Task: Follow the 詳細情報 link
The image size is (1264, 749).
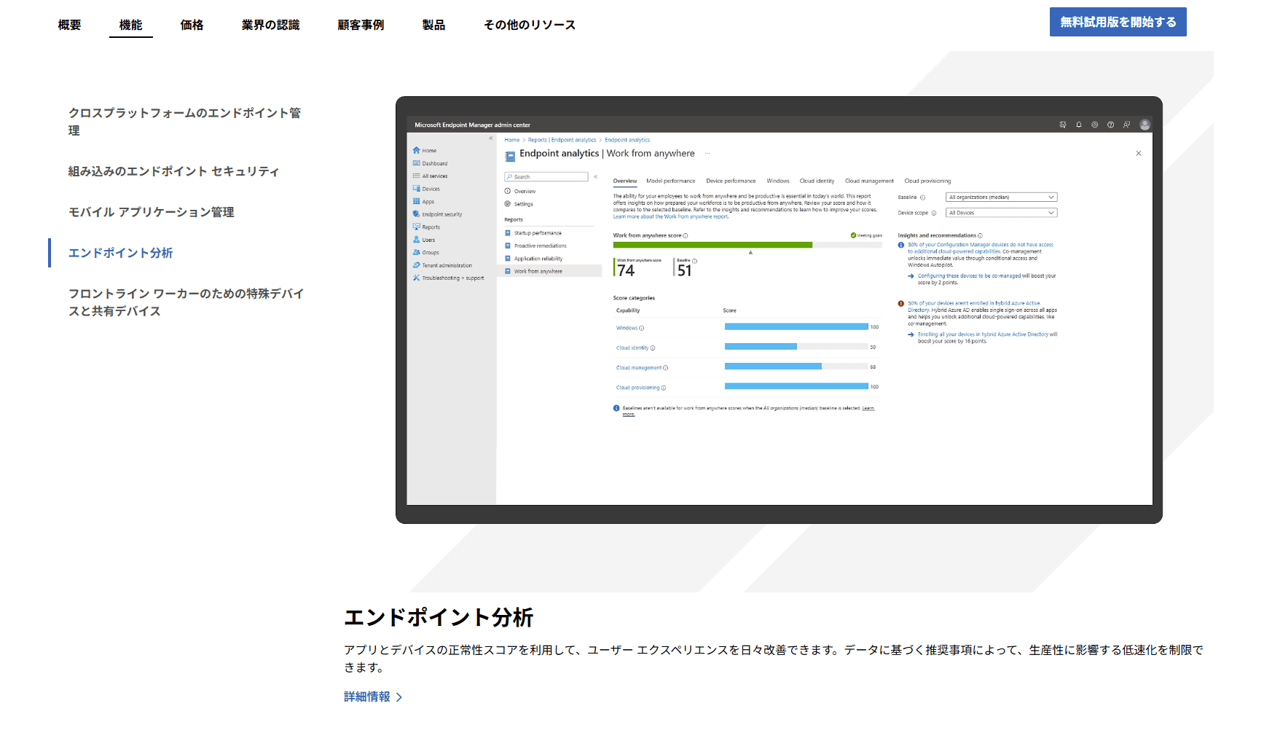Action: [x=367, y=697]
